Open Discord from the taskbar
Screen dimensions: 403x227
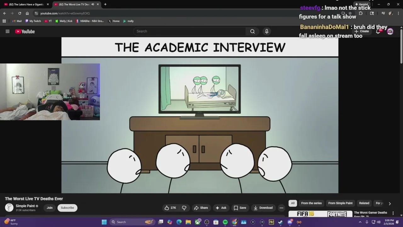pos(290,222)
